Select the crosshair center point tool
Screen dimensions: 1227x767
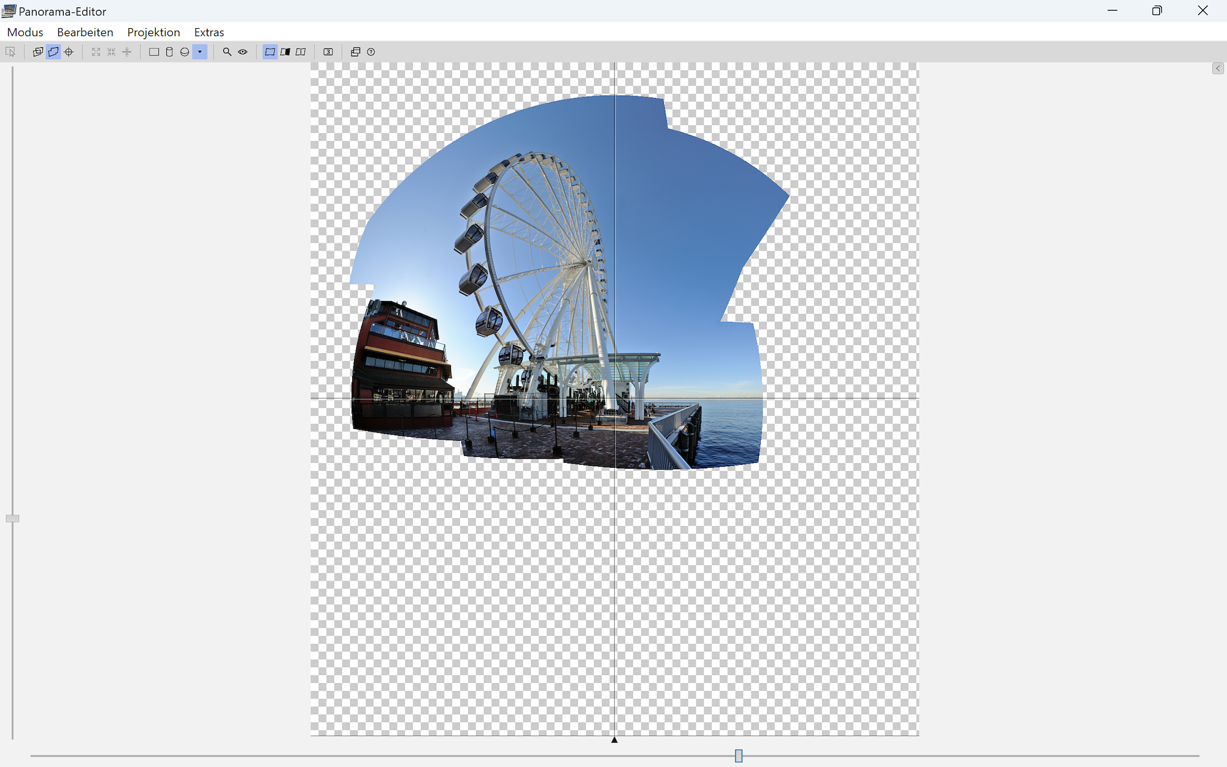coord(69,52)
